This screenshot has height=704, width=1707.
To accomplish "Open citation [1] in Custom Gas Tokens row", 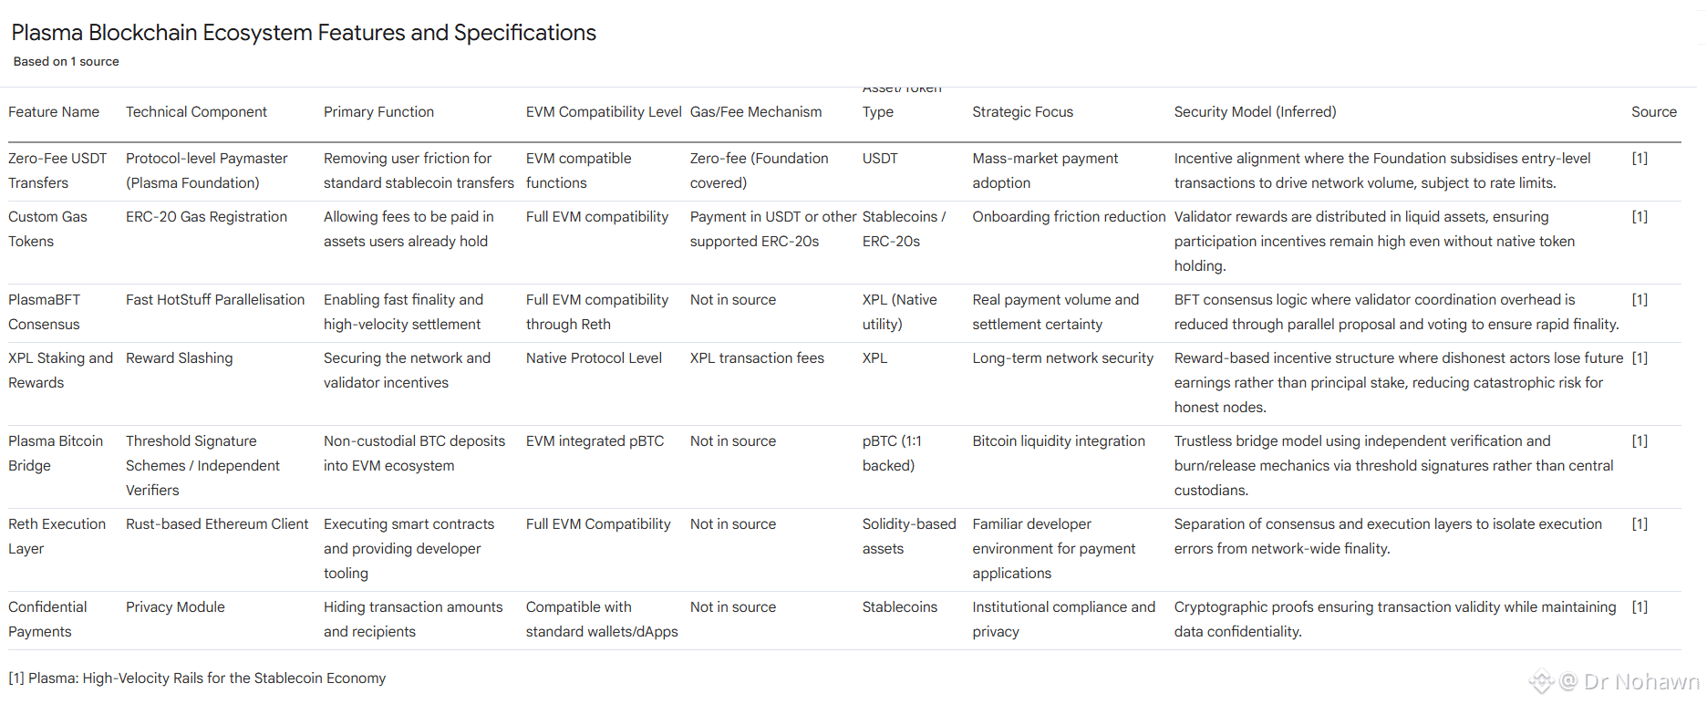I will click(x=1640, y=216).
